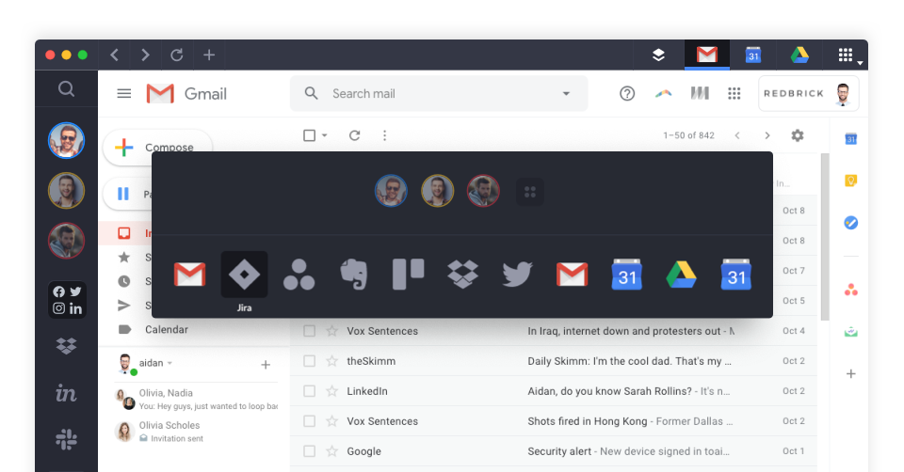Open search in the left dark sidebar
Screen dimensions: 904x472
click(x=66, y=88)
